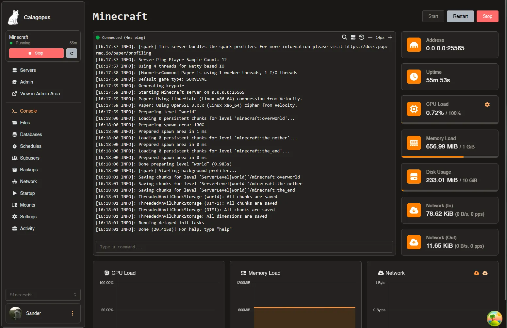Click the palm tree sunset icon bottom corner
This screenshot has height=328, width=507.
[x=495, y=319]
